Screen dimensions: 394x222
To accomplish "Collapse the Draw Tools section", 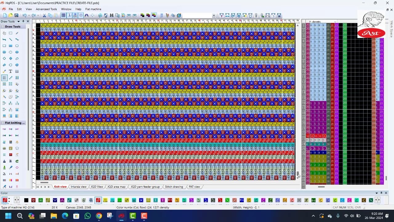I will pos(3,27).
